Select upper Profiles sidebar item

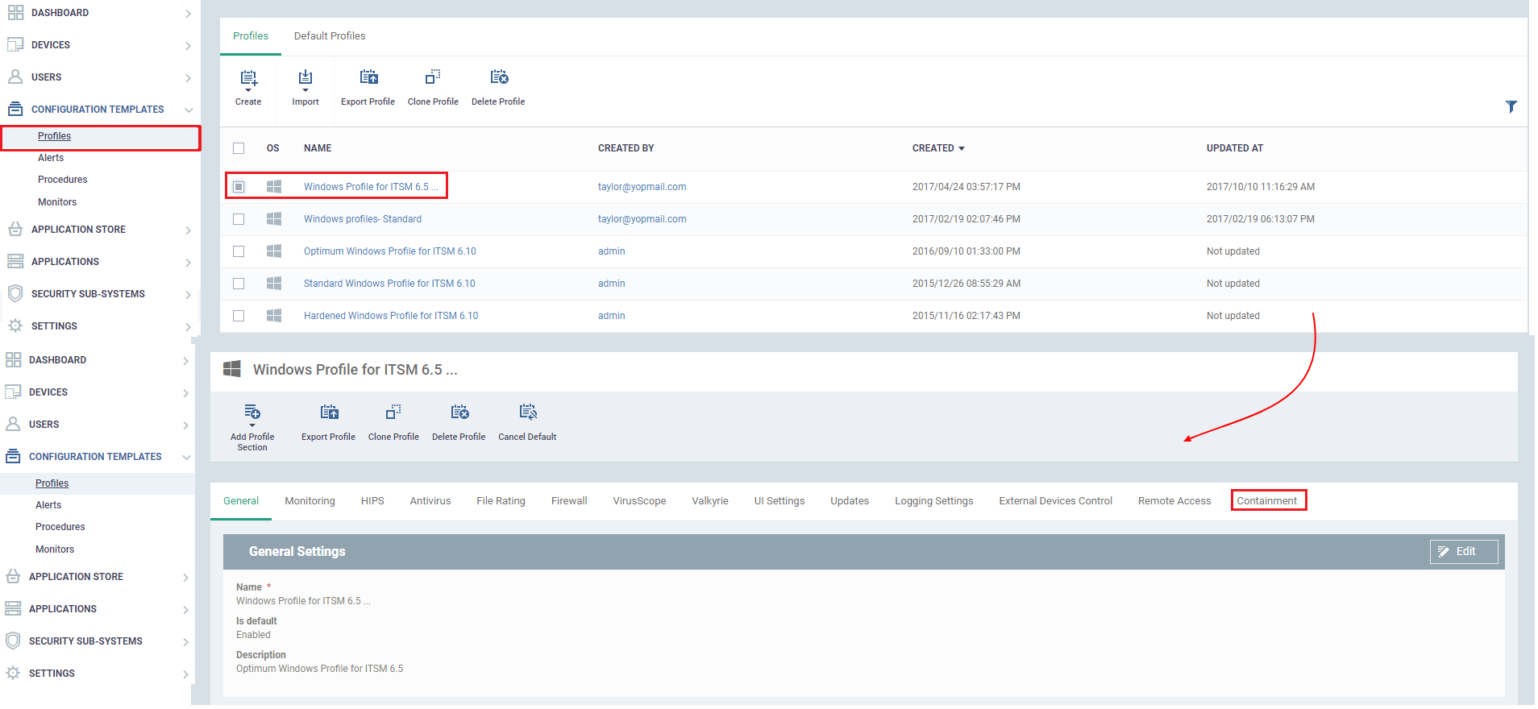coord(54,136)
